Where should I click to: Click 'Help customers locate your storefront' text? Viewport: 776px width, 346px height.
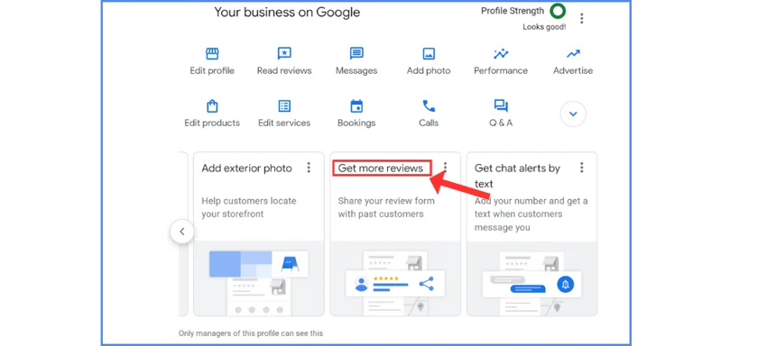(x=249, y=207)
